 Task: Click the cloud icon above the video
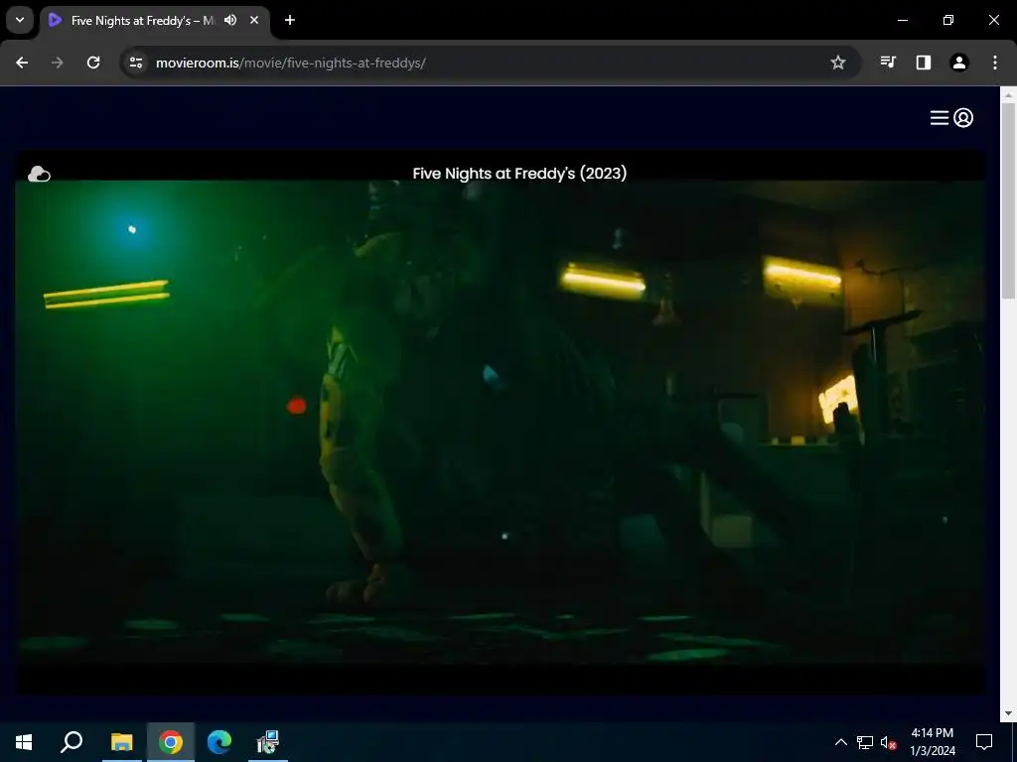(39, 174)
